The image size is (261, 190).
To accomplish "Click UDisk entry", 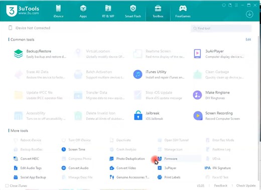I will [x=213, y=158].
